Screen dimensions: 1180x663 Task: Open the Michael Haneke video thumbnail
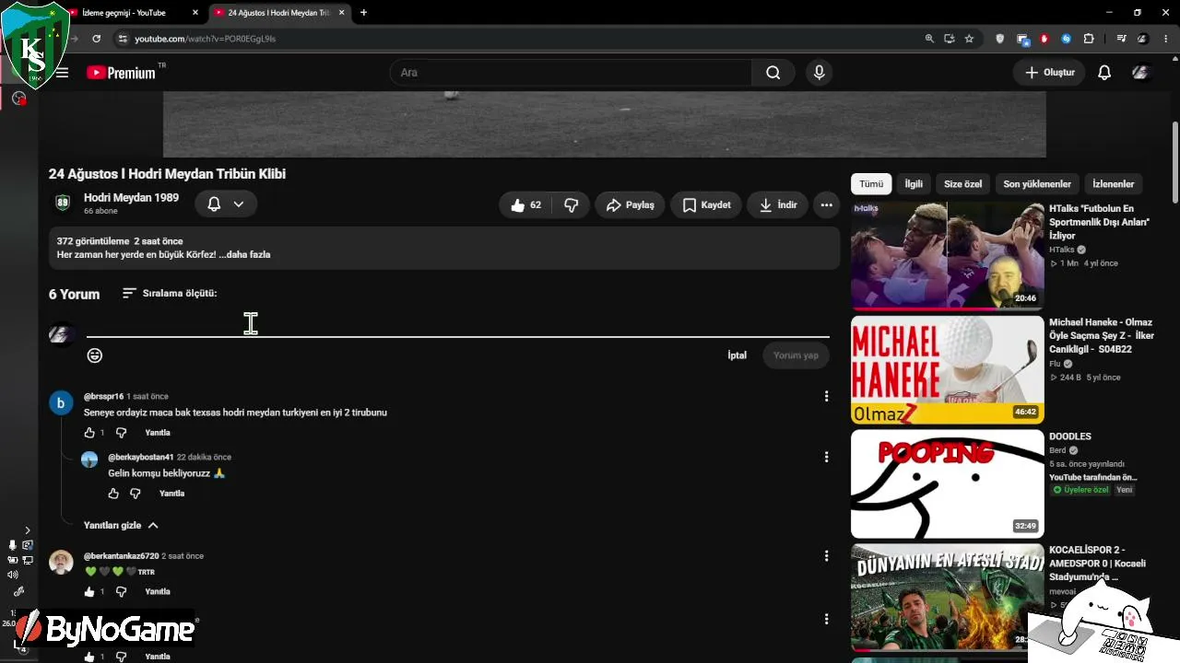pos(948,370)
